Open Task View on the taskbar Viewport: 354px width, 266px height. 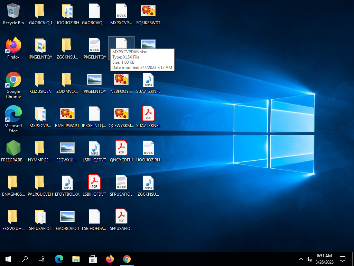pos(41,259)
